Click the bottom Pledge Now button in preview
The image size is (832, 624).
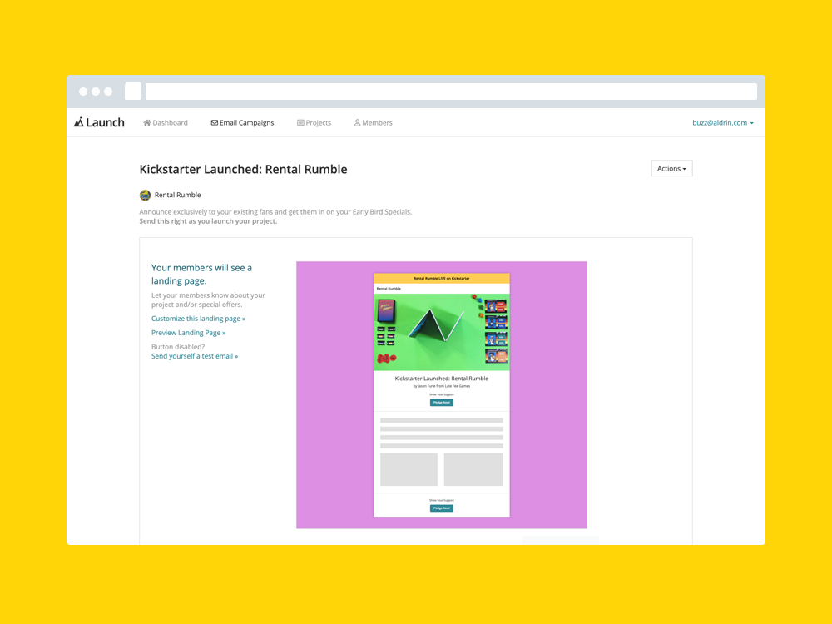click(x=442, y=508)
